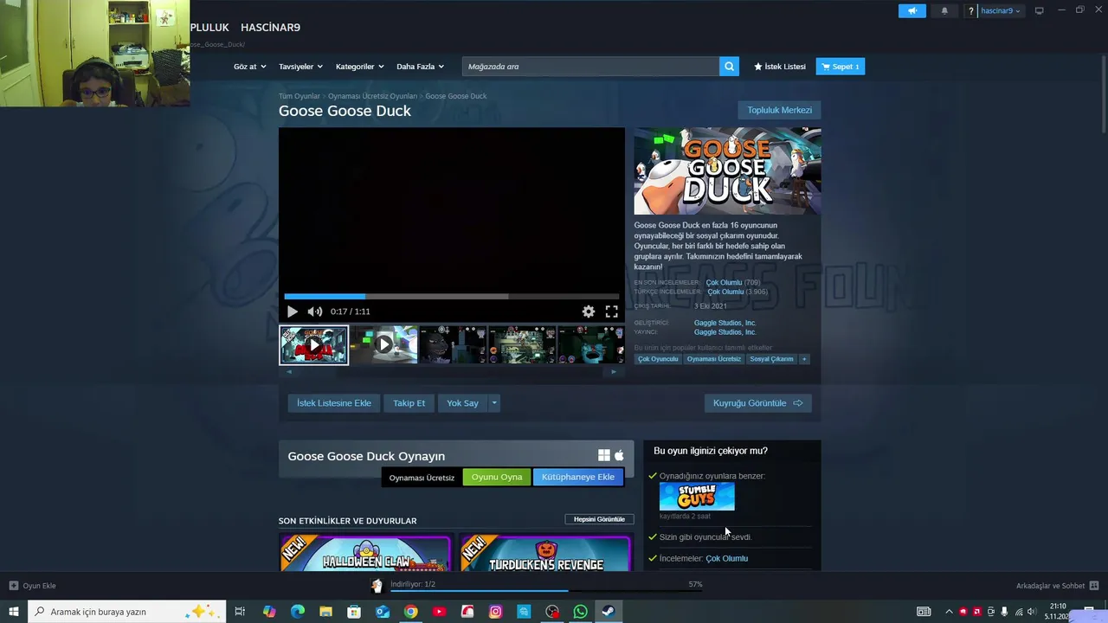Click the Takip Et button

click(409, 403)
